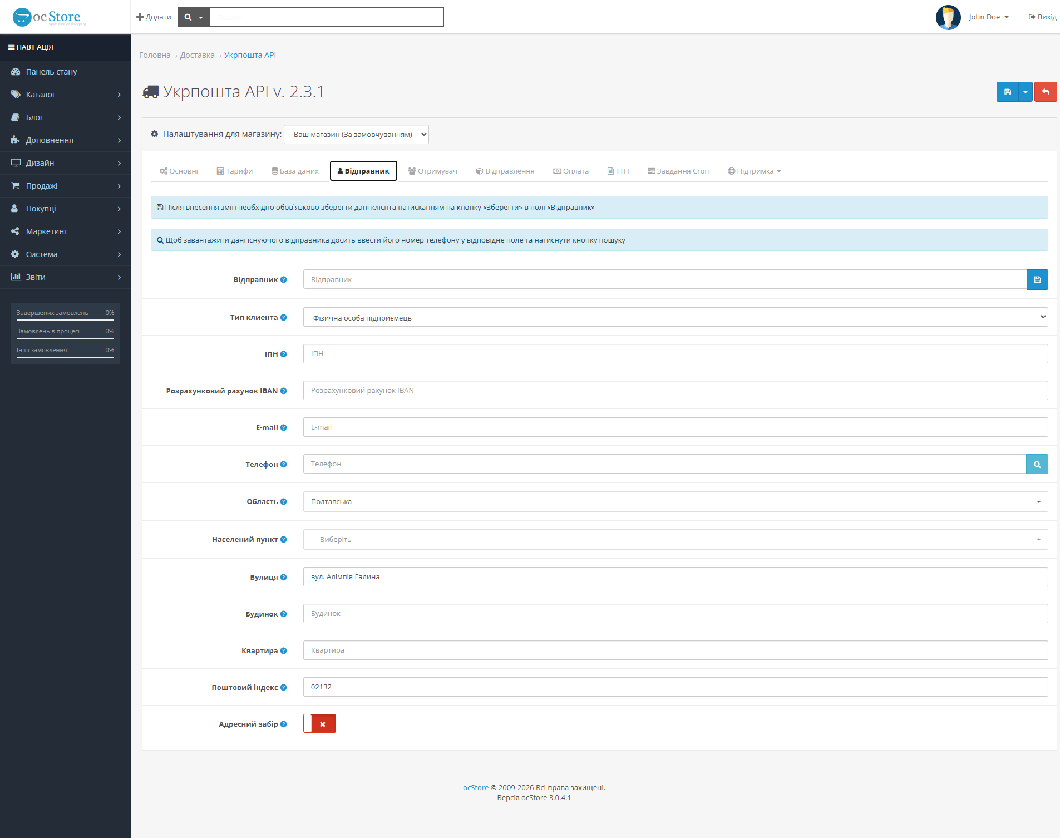Screen dimensions: 1060x838
Task: Expand the Дизайн sidebar menu
Action: click(65, 163)
